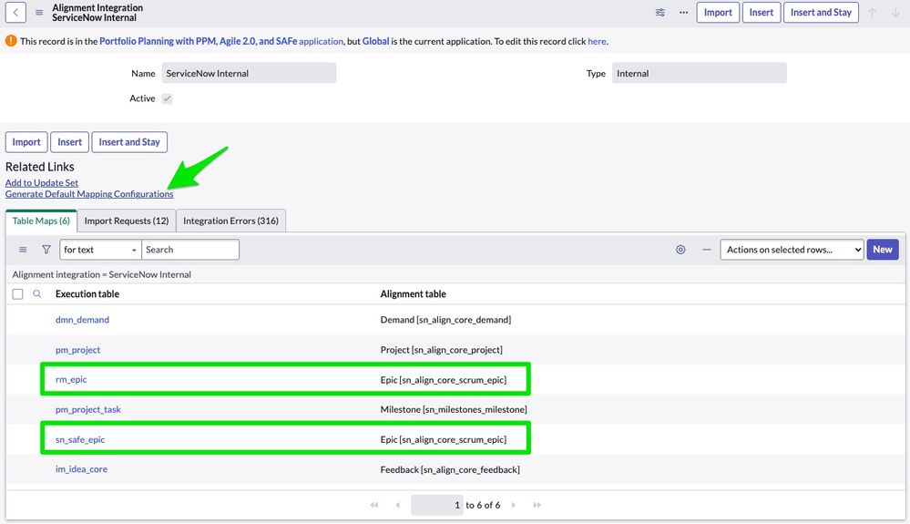Switch to the Table Maps (6) tab
The width and height of the screenshot is (910, 524).
tap(41, 221)
